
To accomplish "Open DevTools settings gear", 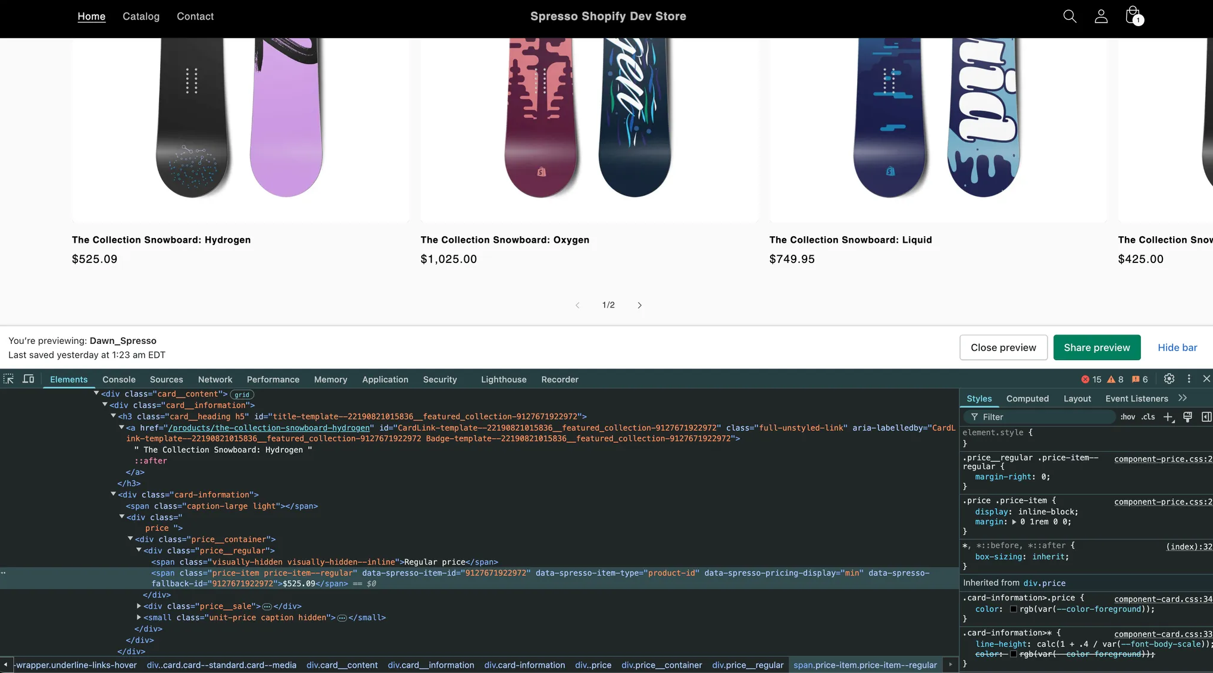I will tap(1169, 379).
